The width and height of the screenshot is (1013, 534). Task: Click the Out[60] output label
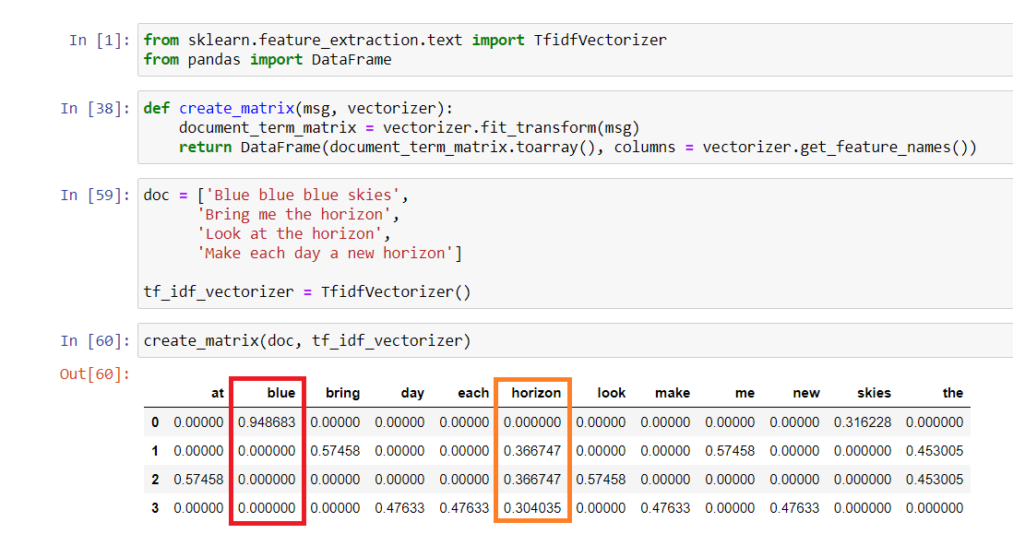coord(95,374)
